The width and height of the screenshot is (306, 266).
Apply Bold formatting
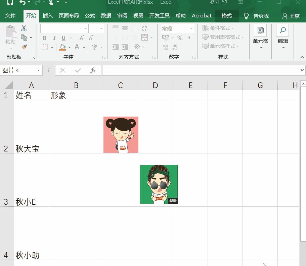pyautogui.click(x=44, y=38)
